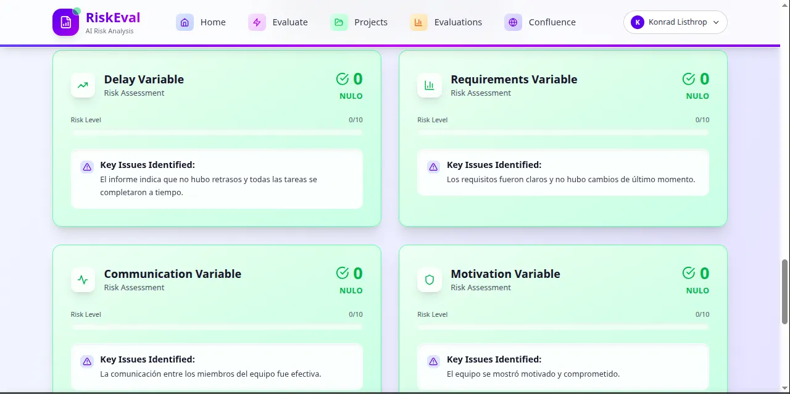Click the Evaluate lightning bolt icon

click(257, 22)
